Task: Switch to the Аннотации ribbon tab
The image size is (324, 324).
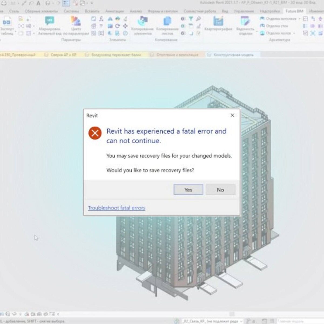Action: point(114,11)
